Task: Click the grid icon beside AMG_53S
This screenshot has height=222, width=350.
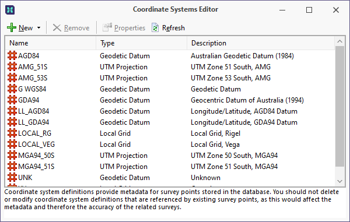Action: (x=12, y=78)
